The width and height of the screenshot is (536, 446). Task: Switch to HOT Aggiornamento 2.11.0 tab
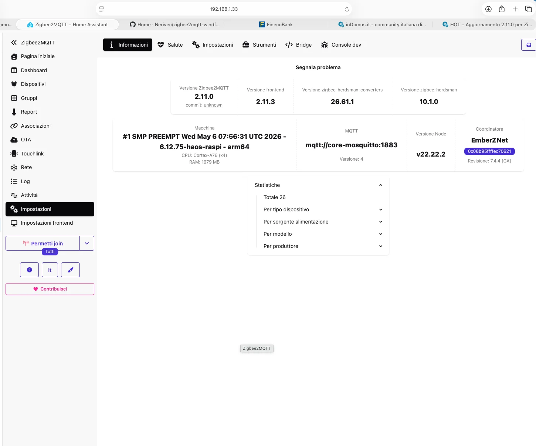point(487,24)
